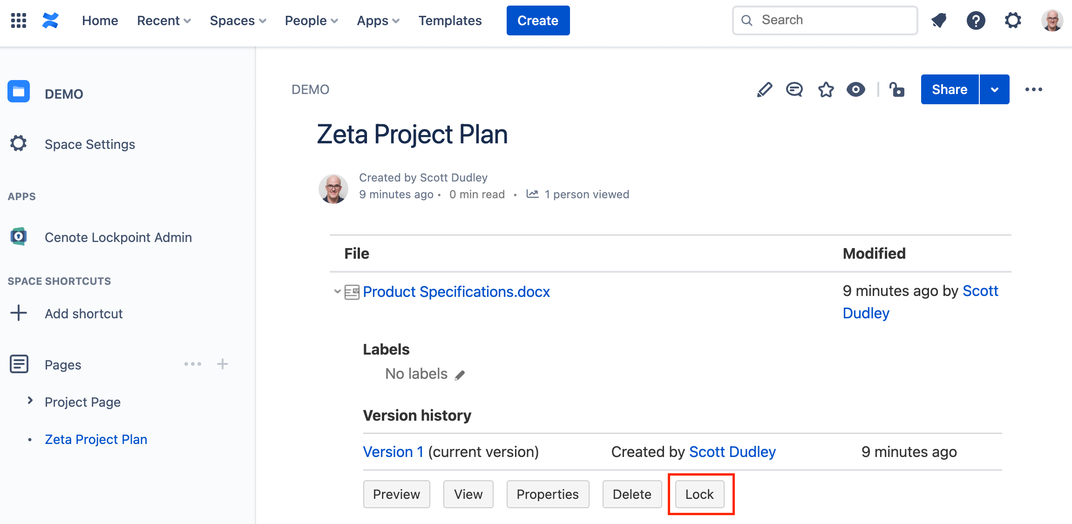The width and height of the screenshot is (1072, 524).
Task: Toggle watching with the eye icon
Action: point(856,89)
